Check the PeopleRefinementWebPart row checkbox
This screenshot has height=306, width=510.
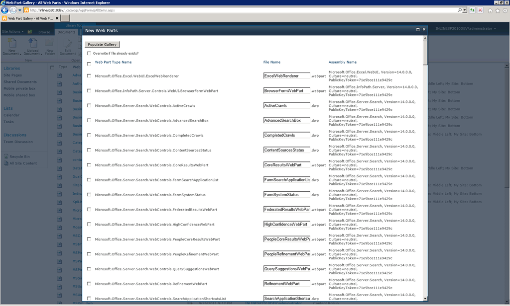tap(89, 254)
